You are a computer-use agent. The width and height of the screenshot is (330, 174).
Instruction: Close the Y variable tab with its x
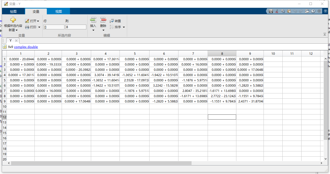16,40
